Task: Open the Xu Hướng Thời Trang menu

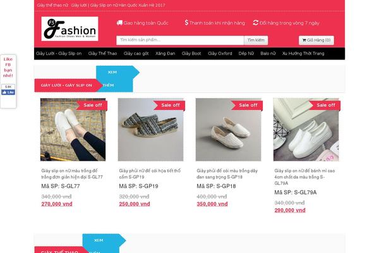Action: 303,54
